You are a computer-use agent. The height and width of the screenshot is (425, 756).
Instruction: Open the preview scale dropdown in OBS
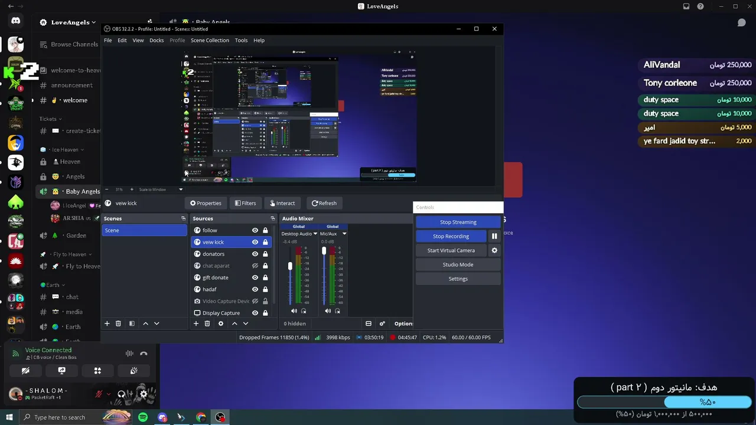pos(181,189)
